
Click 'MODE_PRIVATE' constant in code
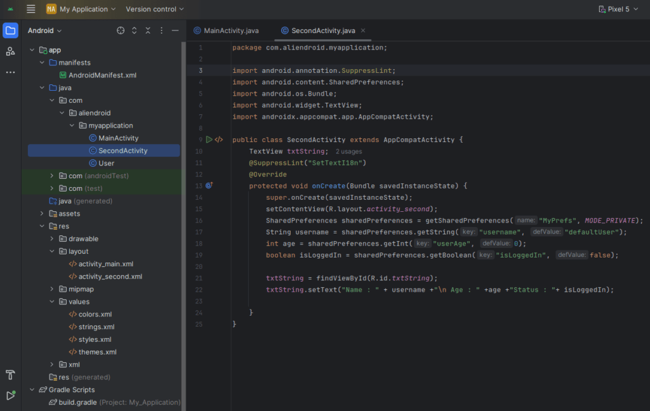click(x=610, y=221)
